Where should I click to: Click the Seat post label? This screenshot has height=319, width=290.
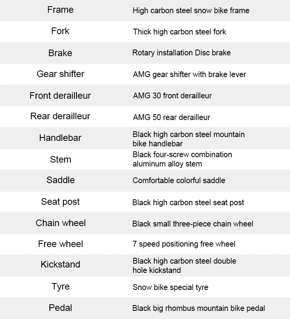[x=60, y=202]
